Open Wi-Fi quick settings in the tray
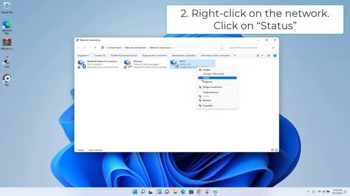350x196 pixels. click(319, 192)
